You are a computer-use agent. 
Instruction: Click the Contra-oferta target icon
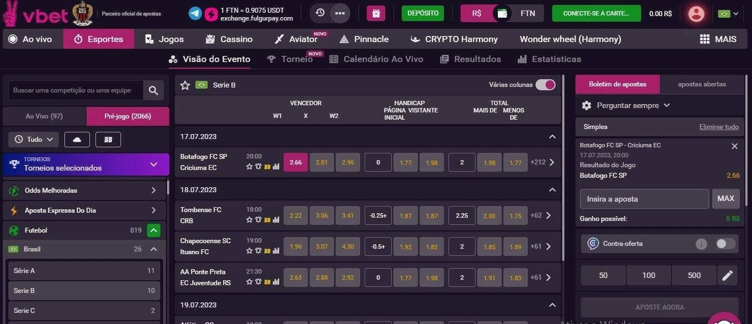click(x=593, y=244)
